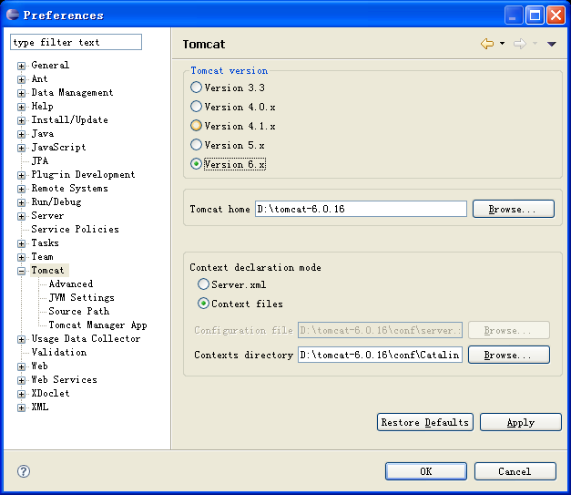This screenshot has width=571, height=495.
Task: Click the Apply button
Action: (x=521, y=422)
